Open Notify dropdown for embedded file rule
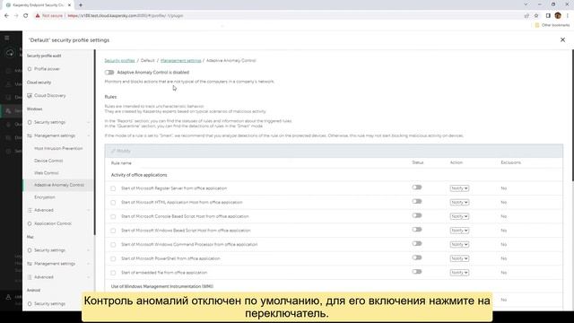 [459, 273]
